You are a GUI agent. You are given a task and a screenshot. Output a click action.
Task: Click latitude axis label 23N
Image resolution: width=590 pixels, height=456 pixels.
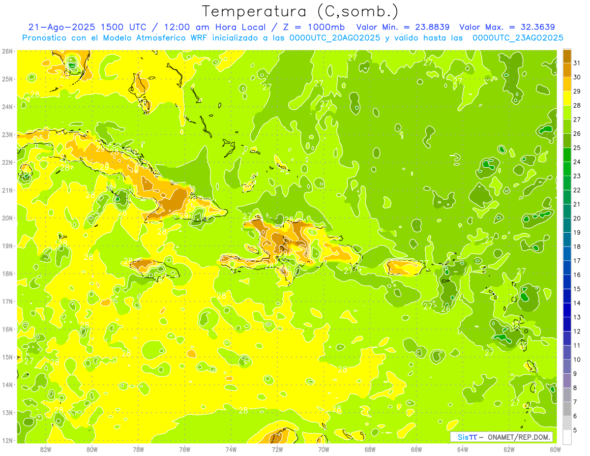(7, 134)
